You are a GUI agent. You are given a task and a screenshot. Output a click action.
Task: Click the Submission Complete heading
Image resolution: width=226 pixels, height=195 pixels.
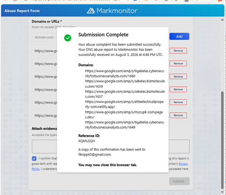tap(104, 35)
